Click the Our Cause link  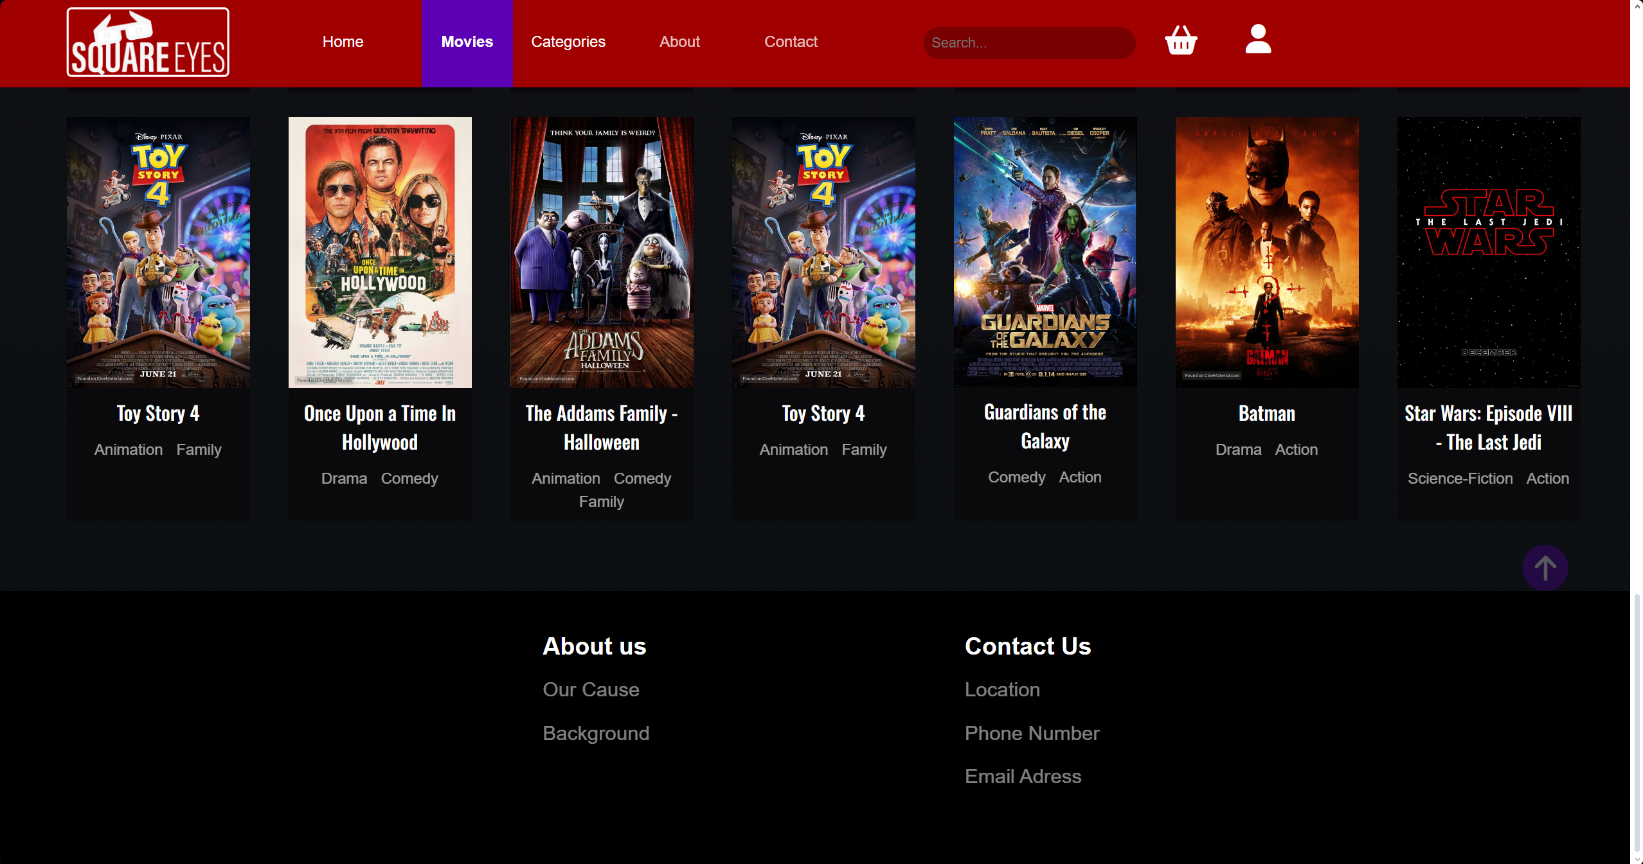click(x=590, y=689)
